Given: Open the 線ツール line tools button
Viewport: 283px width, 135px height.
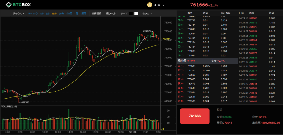Looking at the screenshot, I should click(111, 13).
